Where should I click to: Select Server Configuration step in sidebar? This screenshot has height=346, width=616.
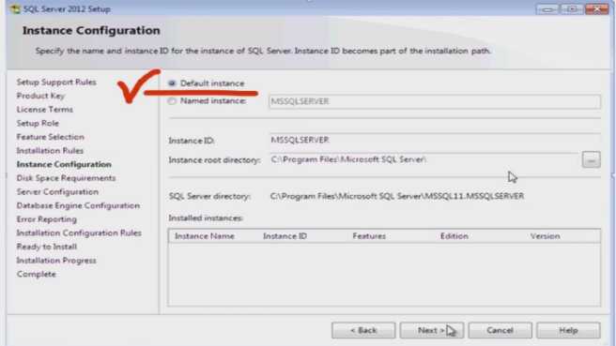[x=57, y=192]
